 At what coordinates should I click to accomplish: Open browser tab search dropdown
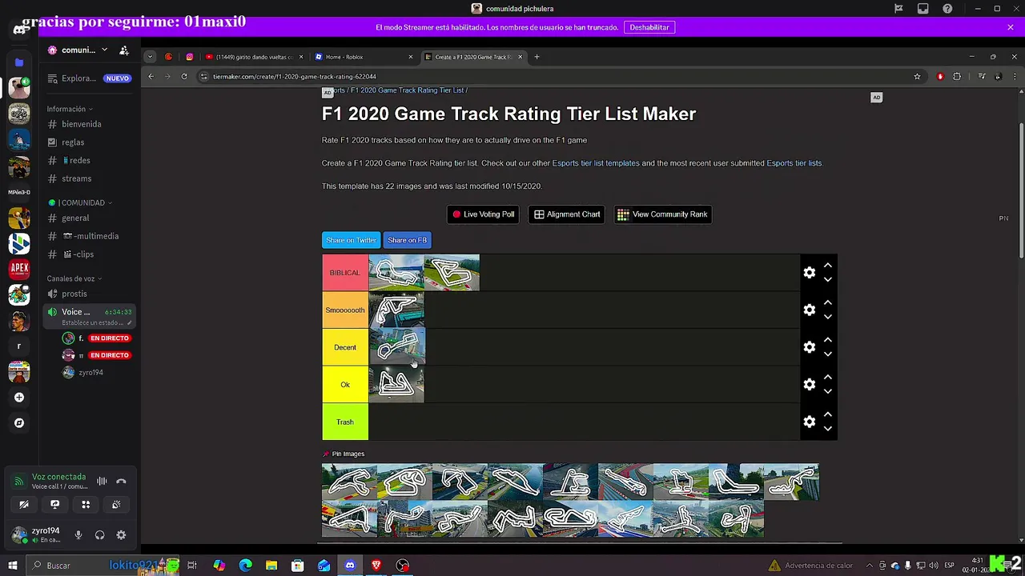point(150,57)
